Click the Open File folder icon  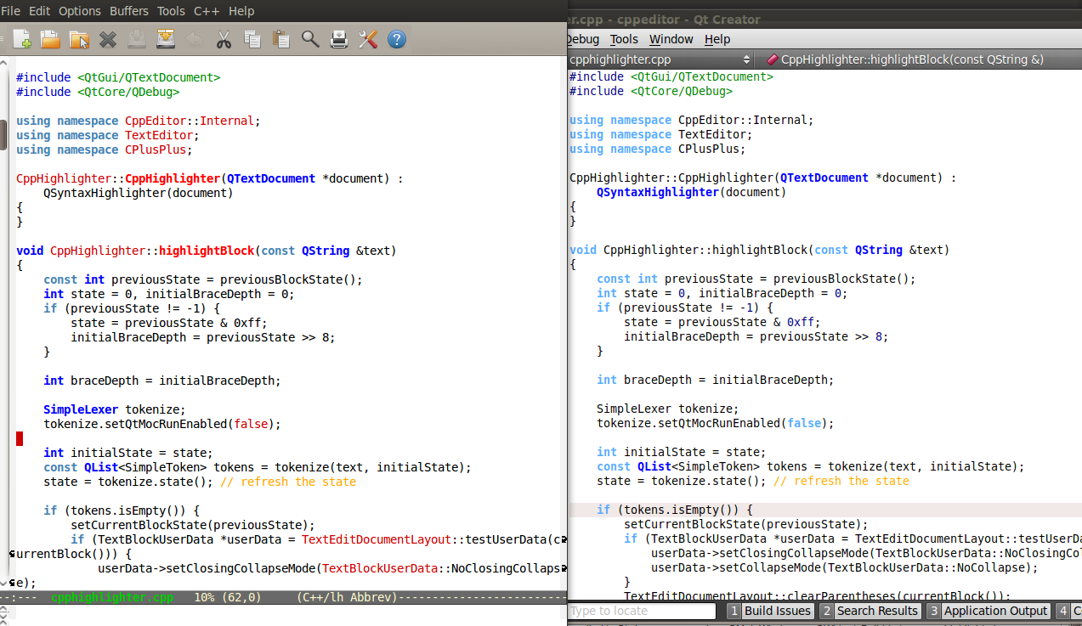(x=51, y=39)
